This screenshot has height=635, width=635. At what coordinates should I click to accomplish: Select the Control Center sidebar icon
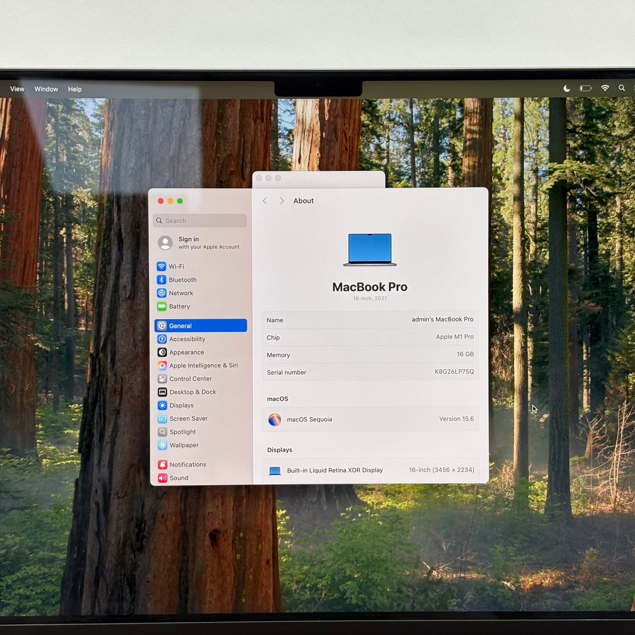click(162, 379)
